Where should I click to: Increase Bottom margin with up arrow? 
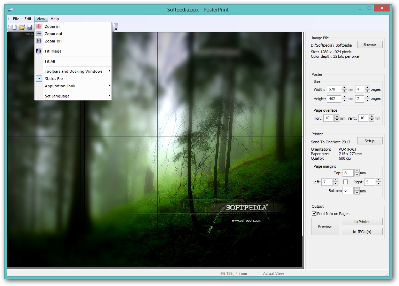click(x=357, y=189)
